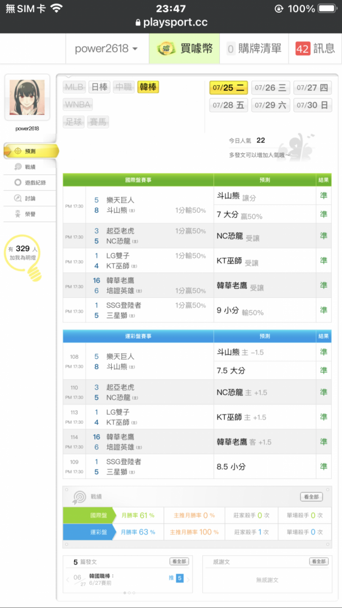Screen dimensions: 342x608
Task: Tap the 買噱幣 coin icon
Action: [x=166, y=49]
